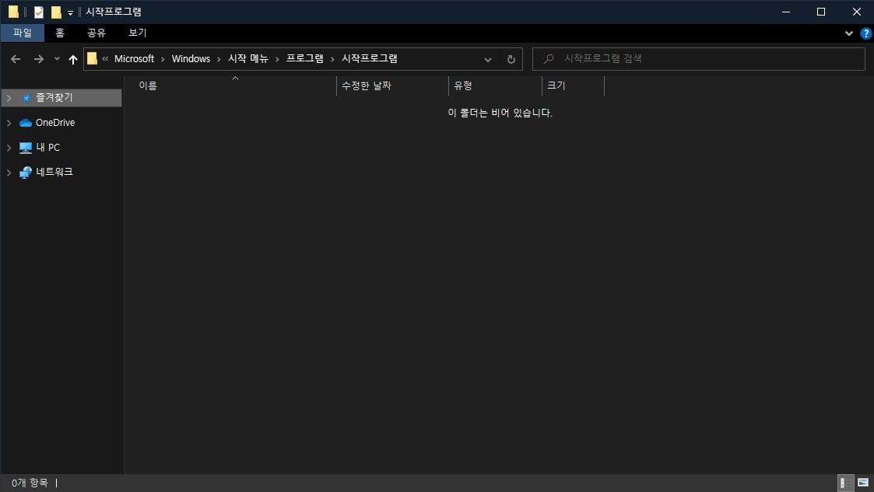Expand 내 PC in the sidebar

tap(9, 147)
